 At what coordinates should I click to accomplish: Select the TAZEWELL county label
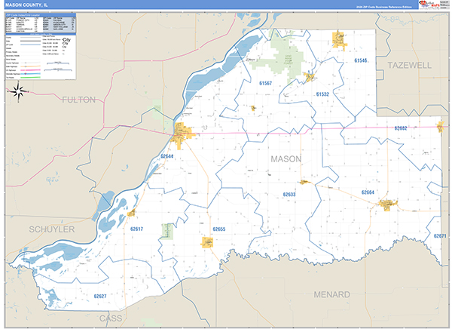(x=410, y=66)
